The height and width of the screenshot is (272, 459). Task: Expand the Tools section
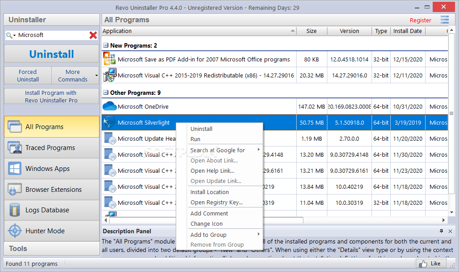pyautogui.click(x=52, y=248)
